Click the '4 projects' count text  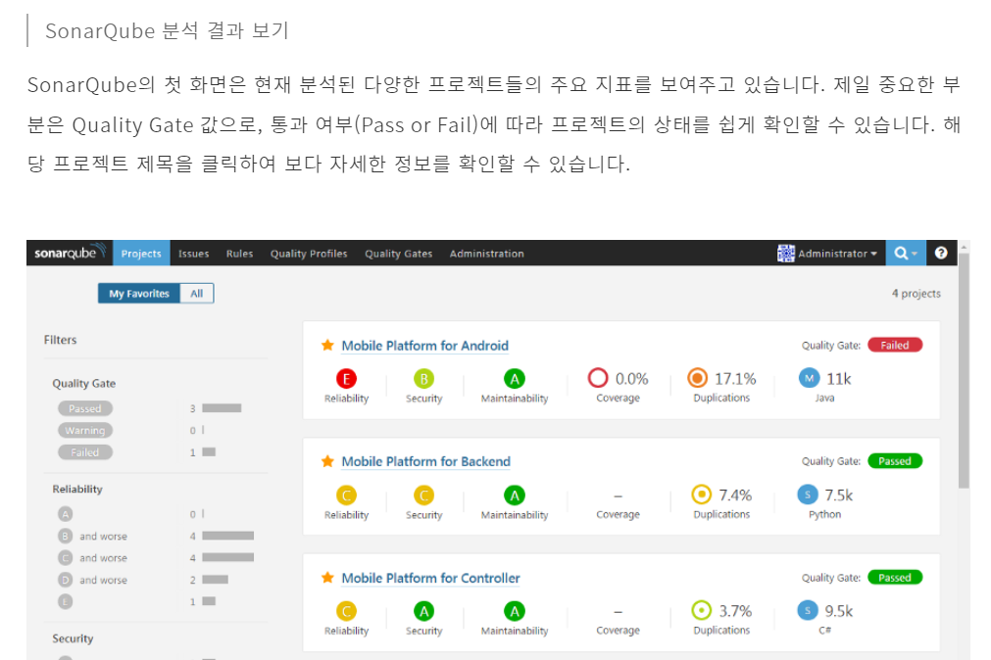pyautogui.click(x=916, y=293)
